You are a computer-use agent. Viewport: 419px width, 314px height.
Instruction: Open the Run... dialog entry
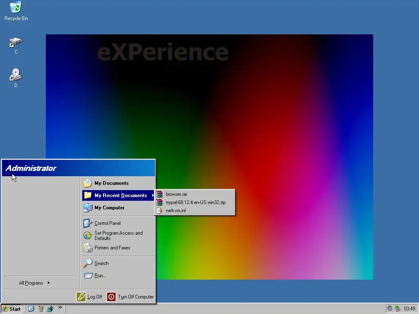[119, 276]
